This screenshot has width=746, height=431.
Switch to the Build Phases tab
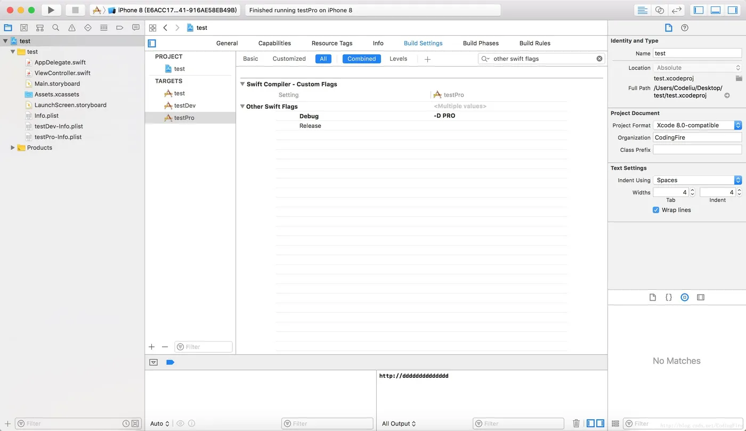tap(481, 43)
